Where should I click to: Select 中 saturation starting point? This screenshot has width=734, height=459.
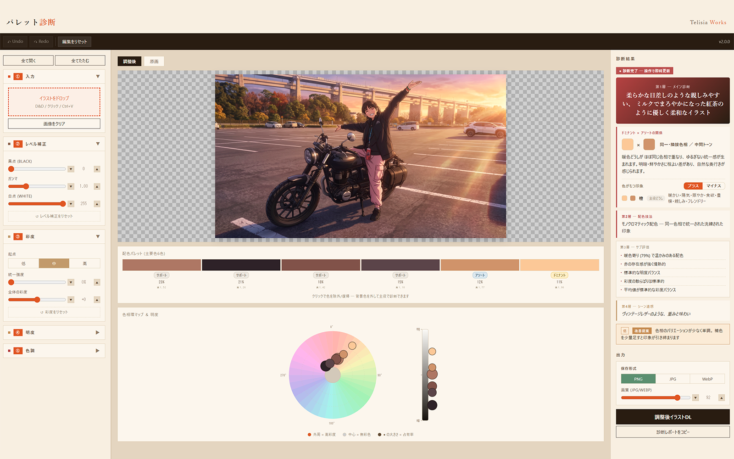click(x=54, y=263)
